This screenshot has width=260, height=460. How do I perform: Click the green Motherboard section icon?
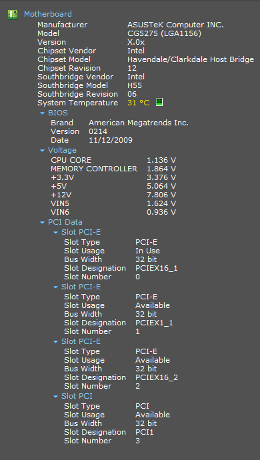click(13, 15)
